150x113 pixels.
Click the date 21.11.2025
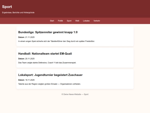tap(30, 37)
